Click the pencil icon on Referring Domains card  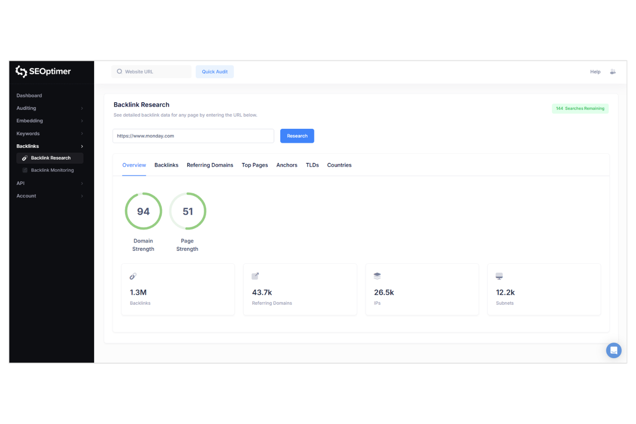click(255, 276)
